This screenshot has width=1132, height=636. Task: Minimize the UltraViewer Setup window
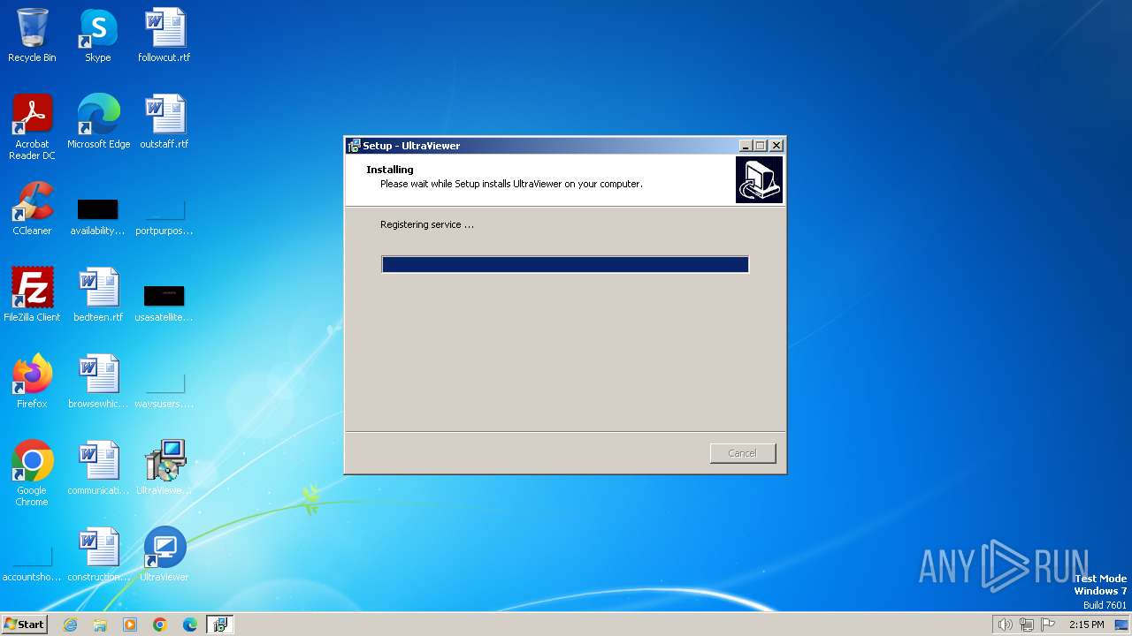tap(746, 146)
